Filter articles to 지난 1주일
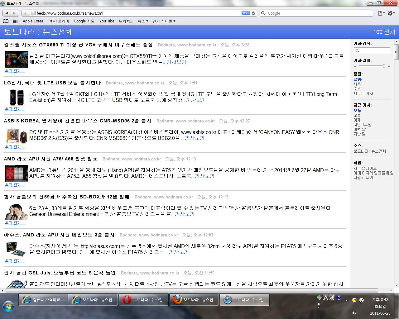399x319 pixels. pos(363,125)
